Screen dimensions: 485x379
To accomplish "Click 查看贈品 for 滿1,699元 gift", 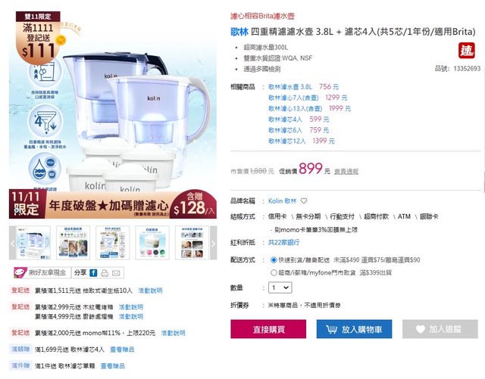I will coord(122,349).
